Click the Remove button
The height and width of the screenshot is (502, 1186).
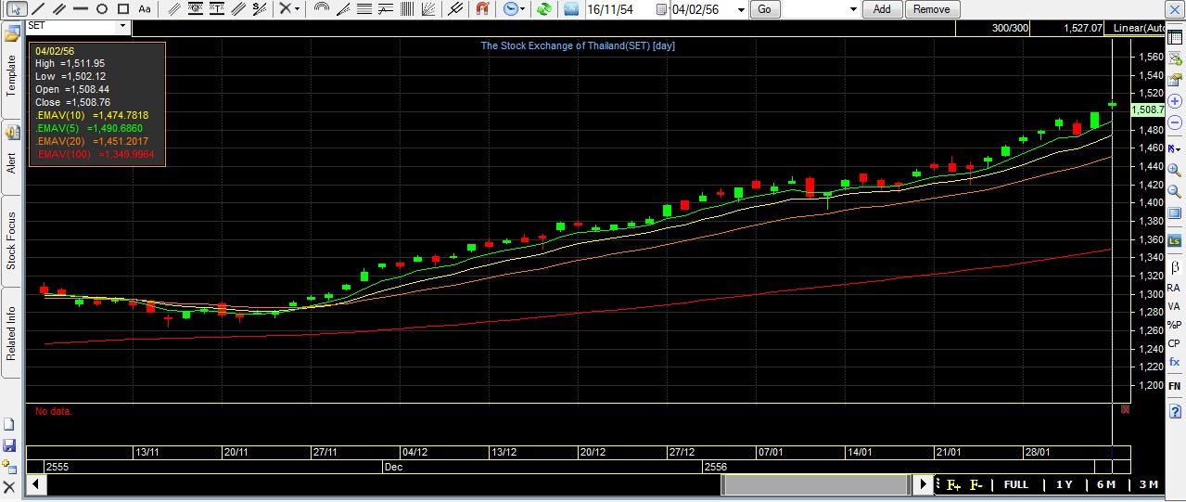(x=931, y=9)
